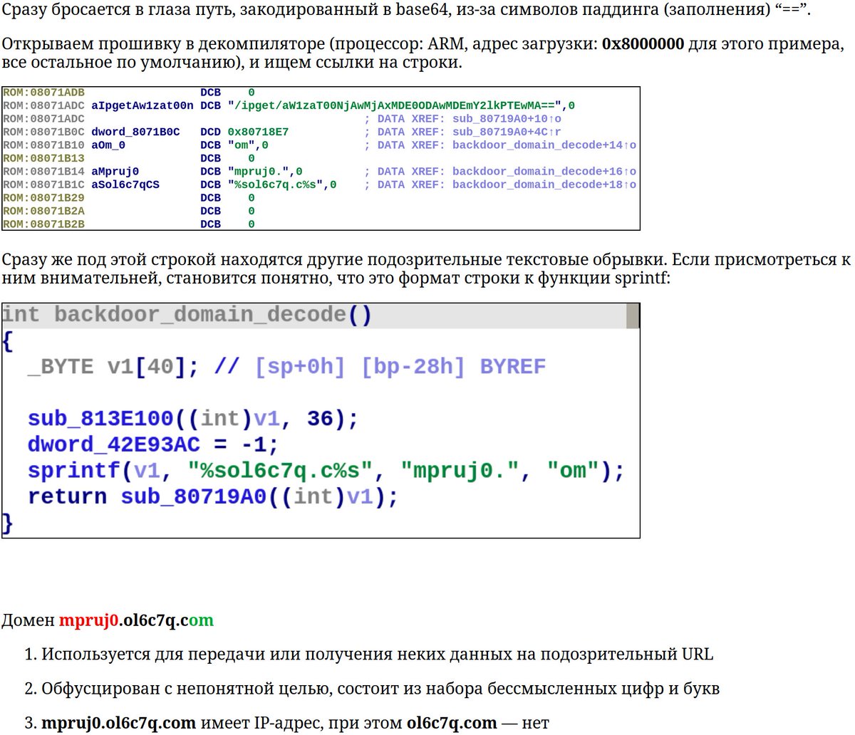Screen dimensions: 855x735
Task: Open the returned sub_80719A0 call in the decompiler
Action: (x=194, y=496)
